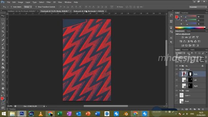The width and height of the screenshot is (208, 117).
Task: Select the Pen tool
Action: 3,72
